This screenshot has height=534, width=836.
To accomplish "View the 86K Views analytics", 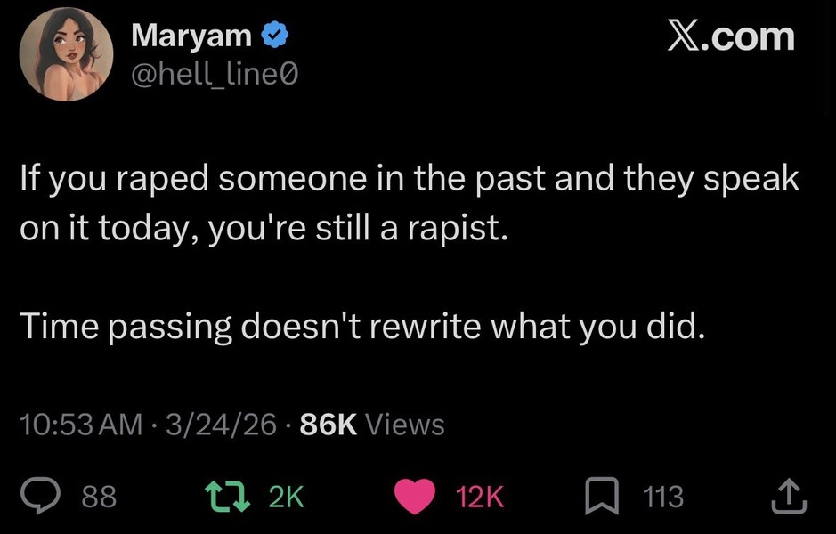I will point(372,425).
